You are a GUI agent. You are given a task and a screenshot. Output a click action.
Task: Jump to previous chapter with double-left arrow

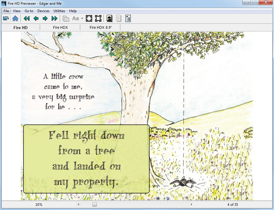click(x=27, y=18)
